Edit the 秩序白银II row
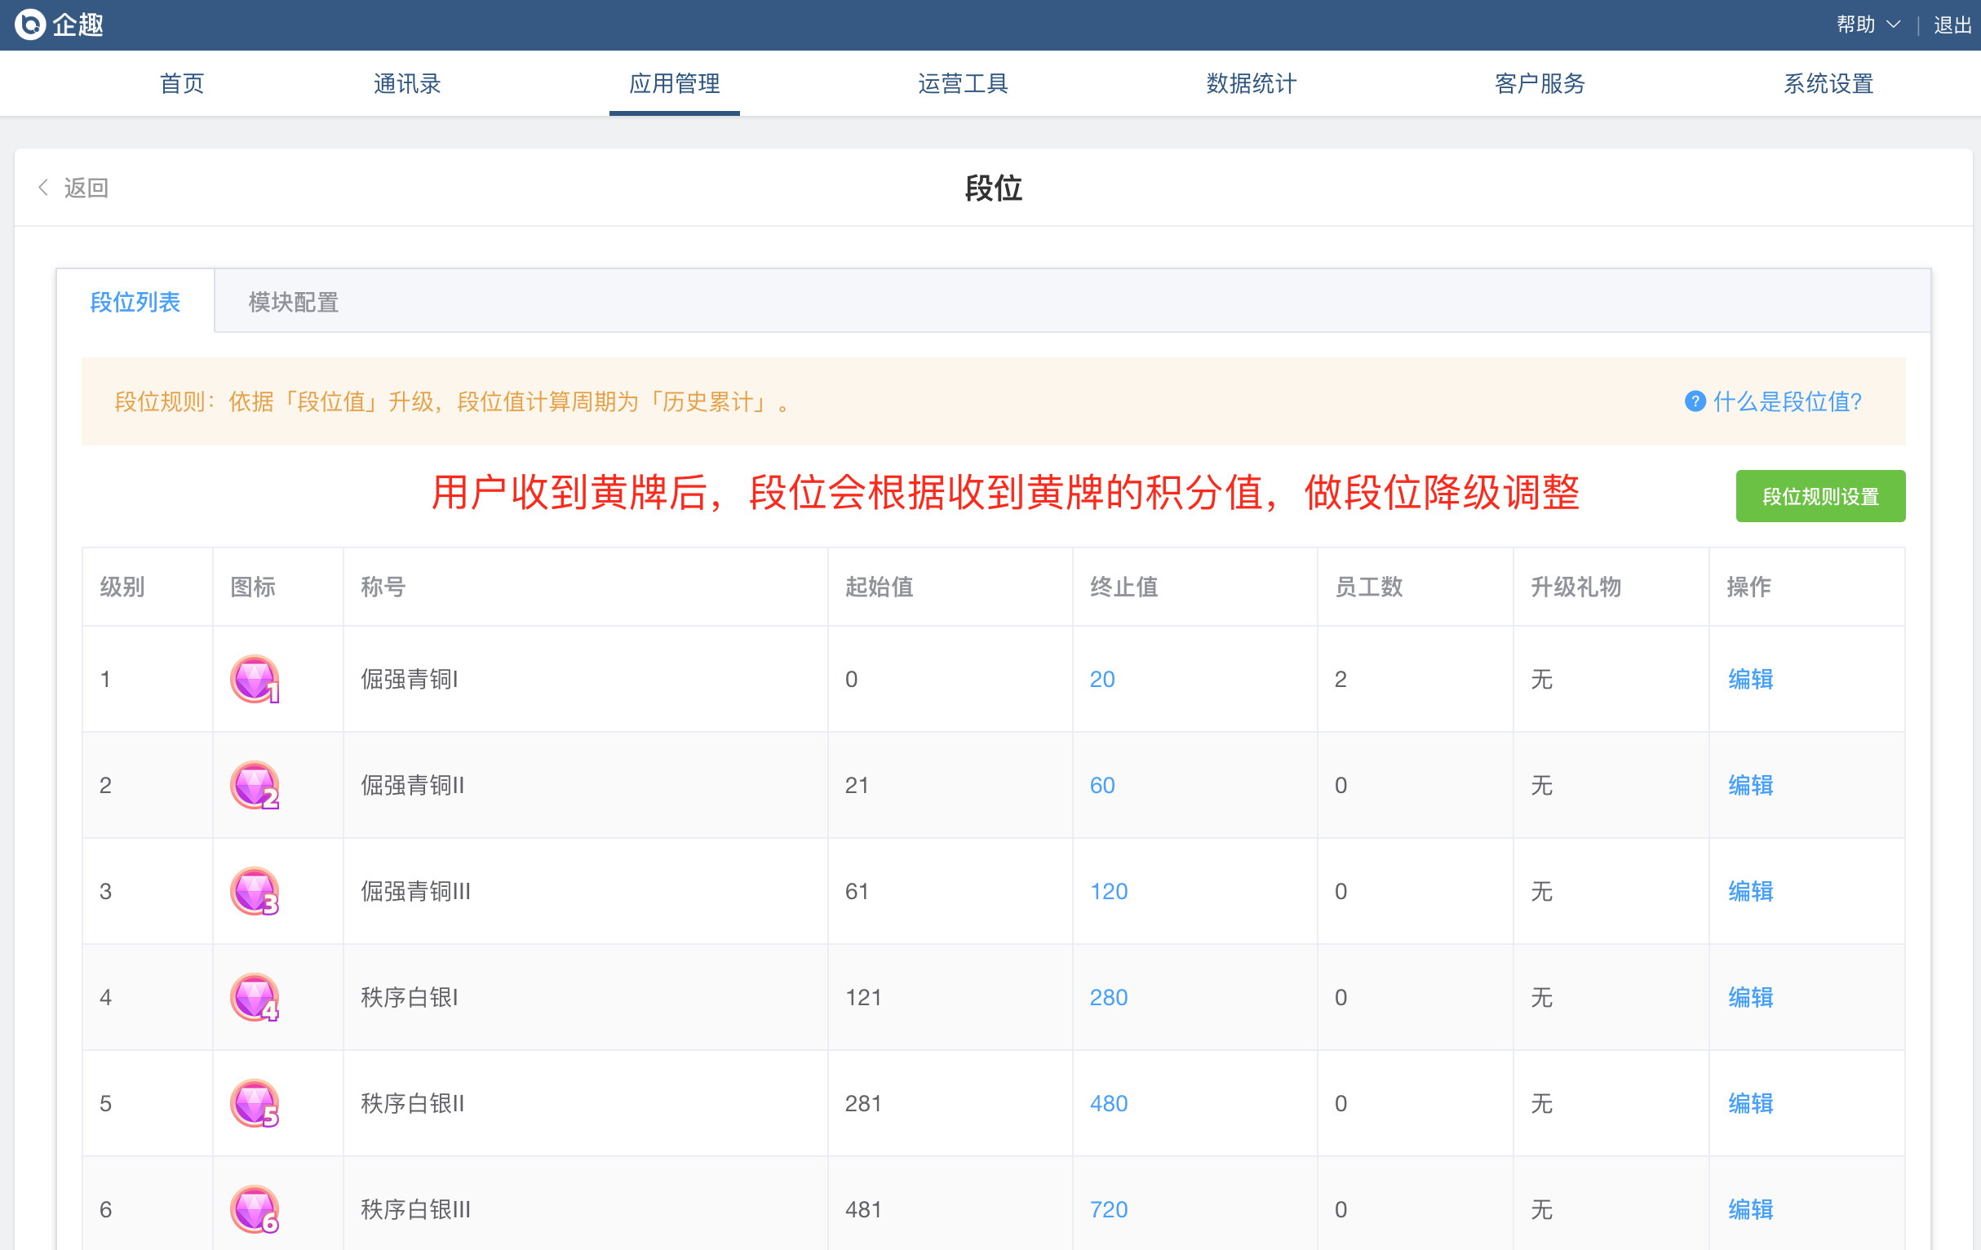This screenshot has height=1250, width=1981. 1750,1103
